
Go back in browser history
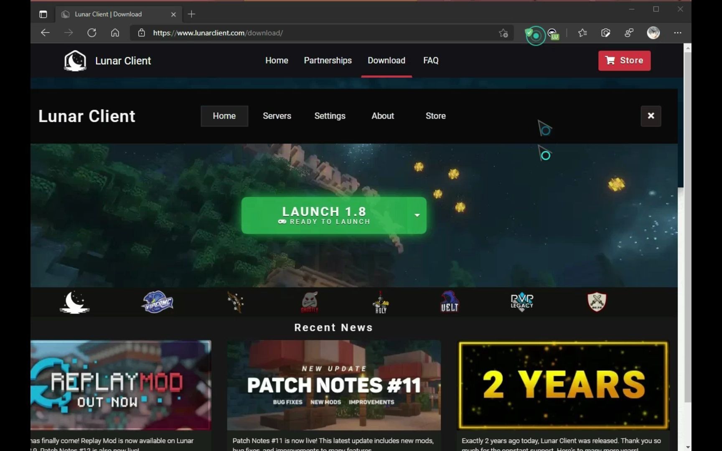point(45,33)
